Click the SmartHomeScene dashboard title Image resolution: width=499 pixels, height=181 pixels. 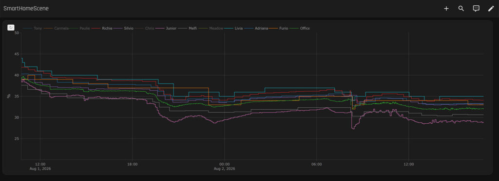click(x=26, y=9)
